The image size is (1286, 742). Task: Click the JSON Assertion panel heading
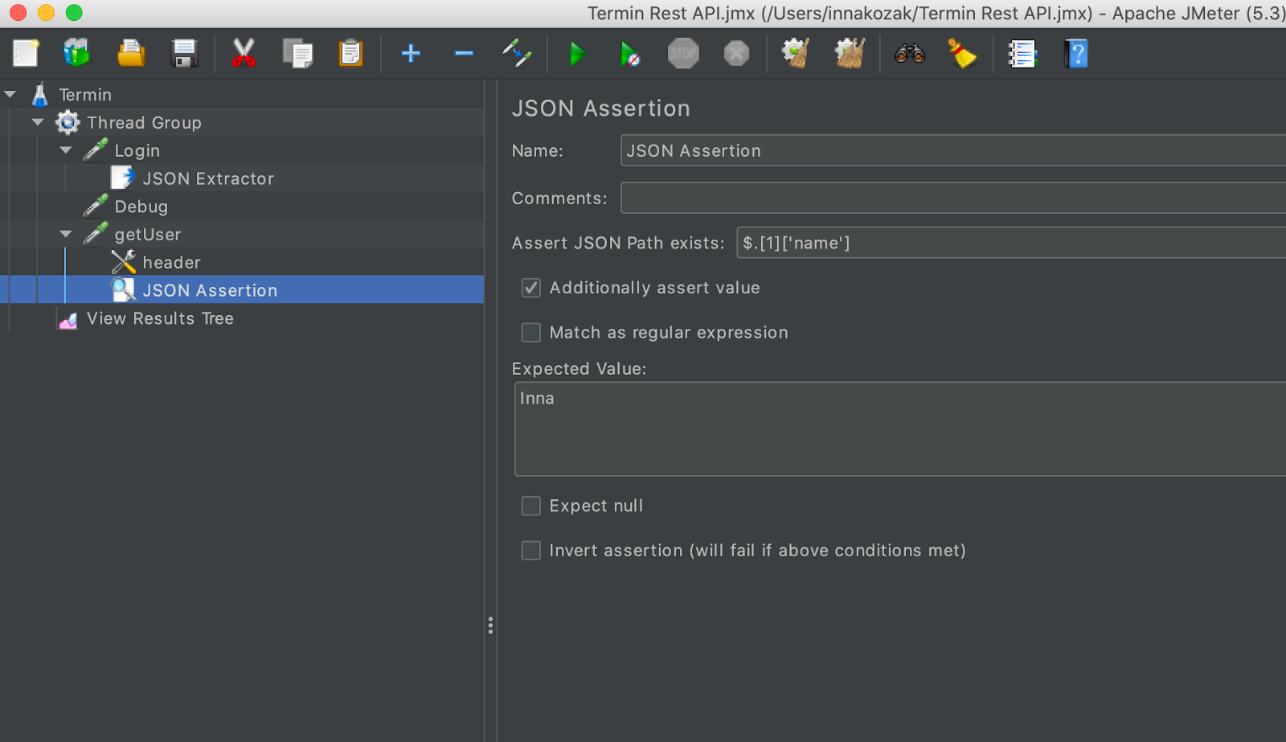click(601, 109)
